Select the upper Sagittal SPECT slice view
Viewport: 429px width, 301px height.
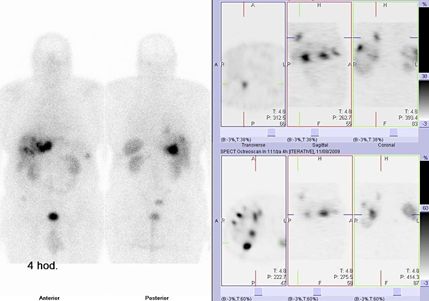pos(319,64)
